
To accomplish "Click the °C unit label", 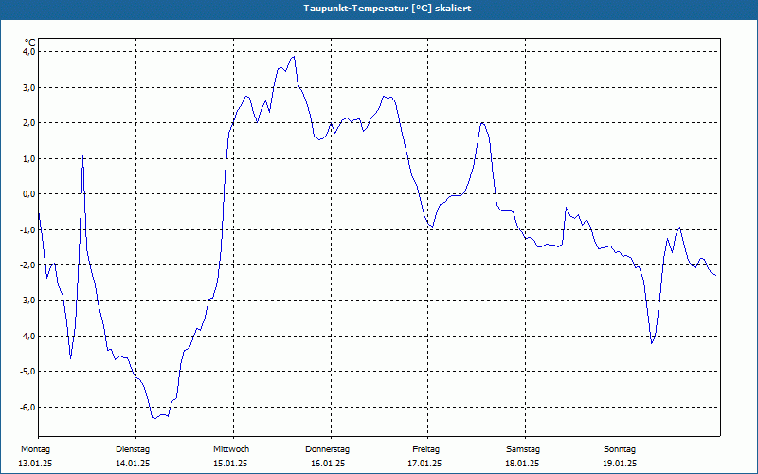I will (30, 43).
